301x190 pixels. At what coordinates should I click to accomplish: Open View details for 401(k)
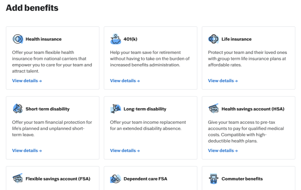(125, 81)
